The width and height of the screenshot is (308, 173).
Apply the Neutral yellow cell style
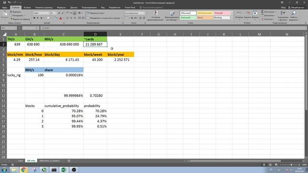205,13
